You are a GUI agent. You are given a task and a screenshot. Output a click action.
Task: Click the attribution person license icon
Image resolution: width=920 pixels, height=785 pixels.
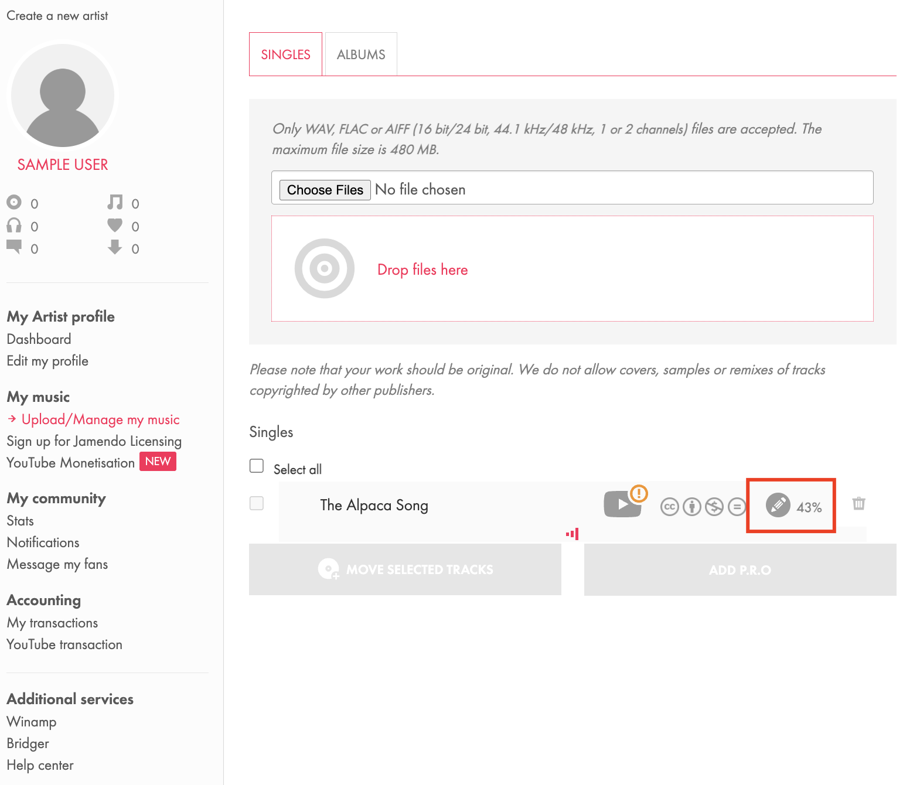pos(692,507)
